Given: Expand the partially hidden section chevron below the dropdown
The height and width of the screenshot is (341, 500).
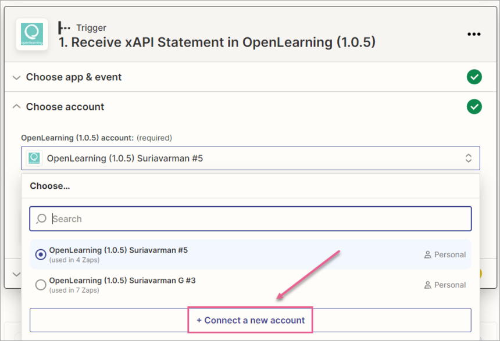Looking at the screenshot, I should 16,274.
